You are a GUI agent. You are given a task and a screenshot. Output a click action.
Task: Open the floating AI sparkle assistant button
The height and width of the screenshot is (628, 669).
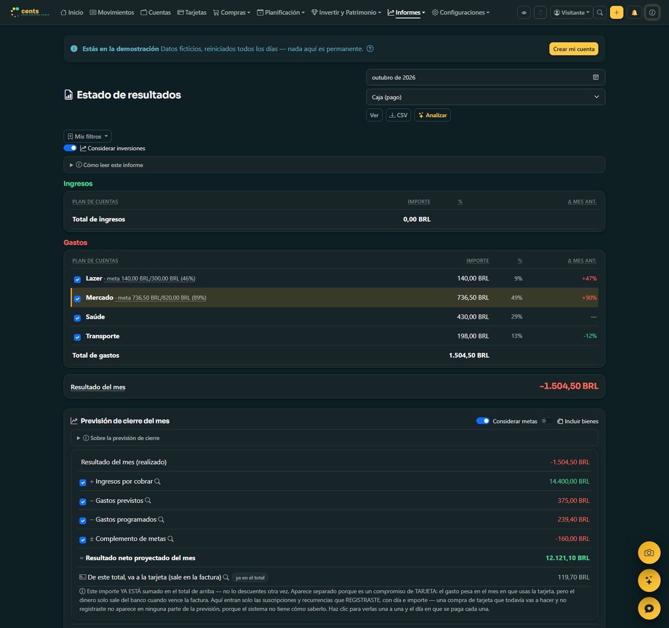tap(649, 581)
